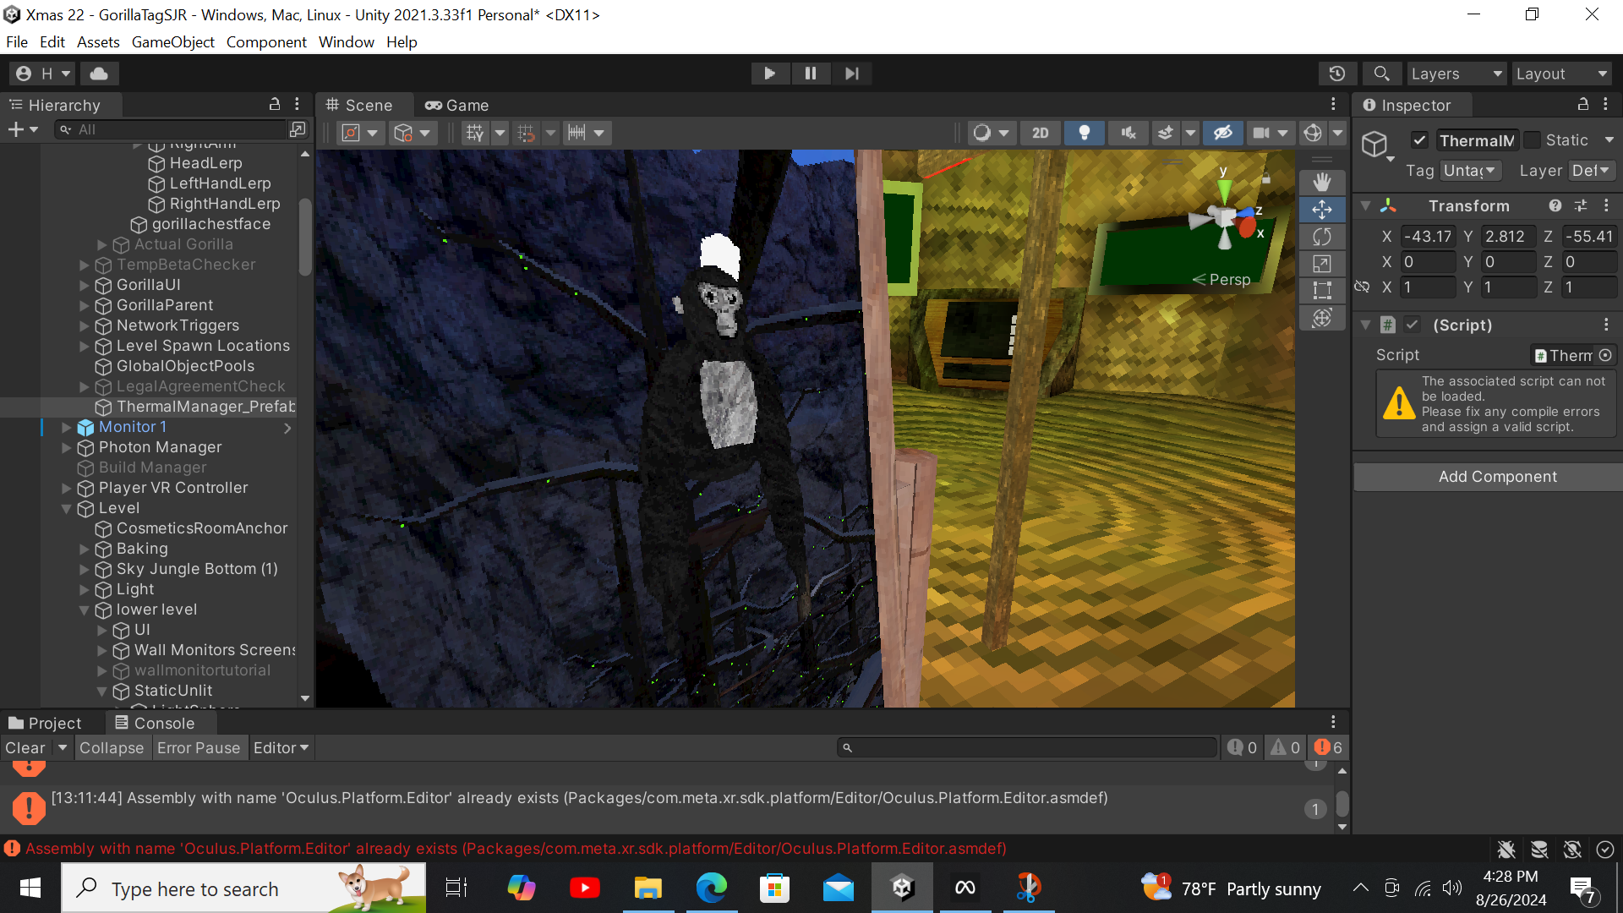Open the Undo History button
The height and width of the screenshot is (913, 1623).
pyautogui.click(x=1336, y=74)
